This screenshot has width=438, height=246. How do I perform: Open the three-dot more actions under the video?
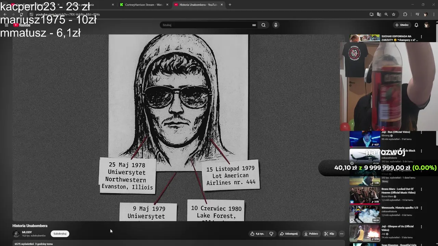(342, 234)
